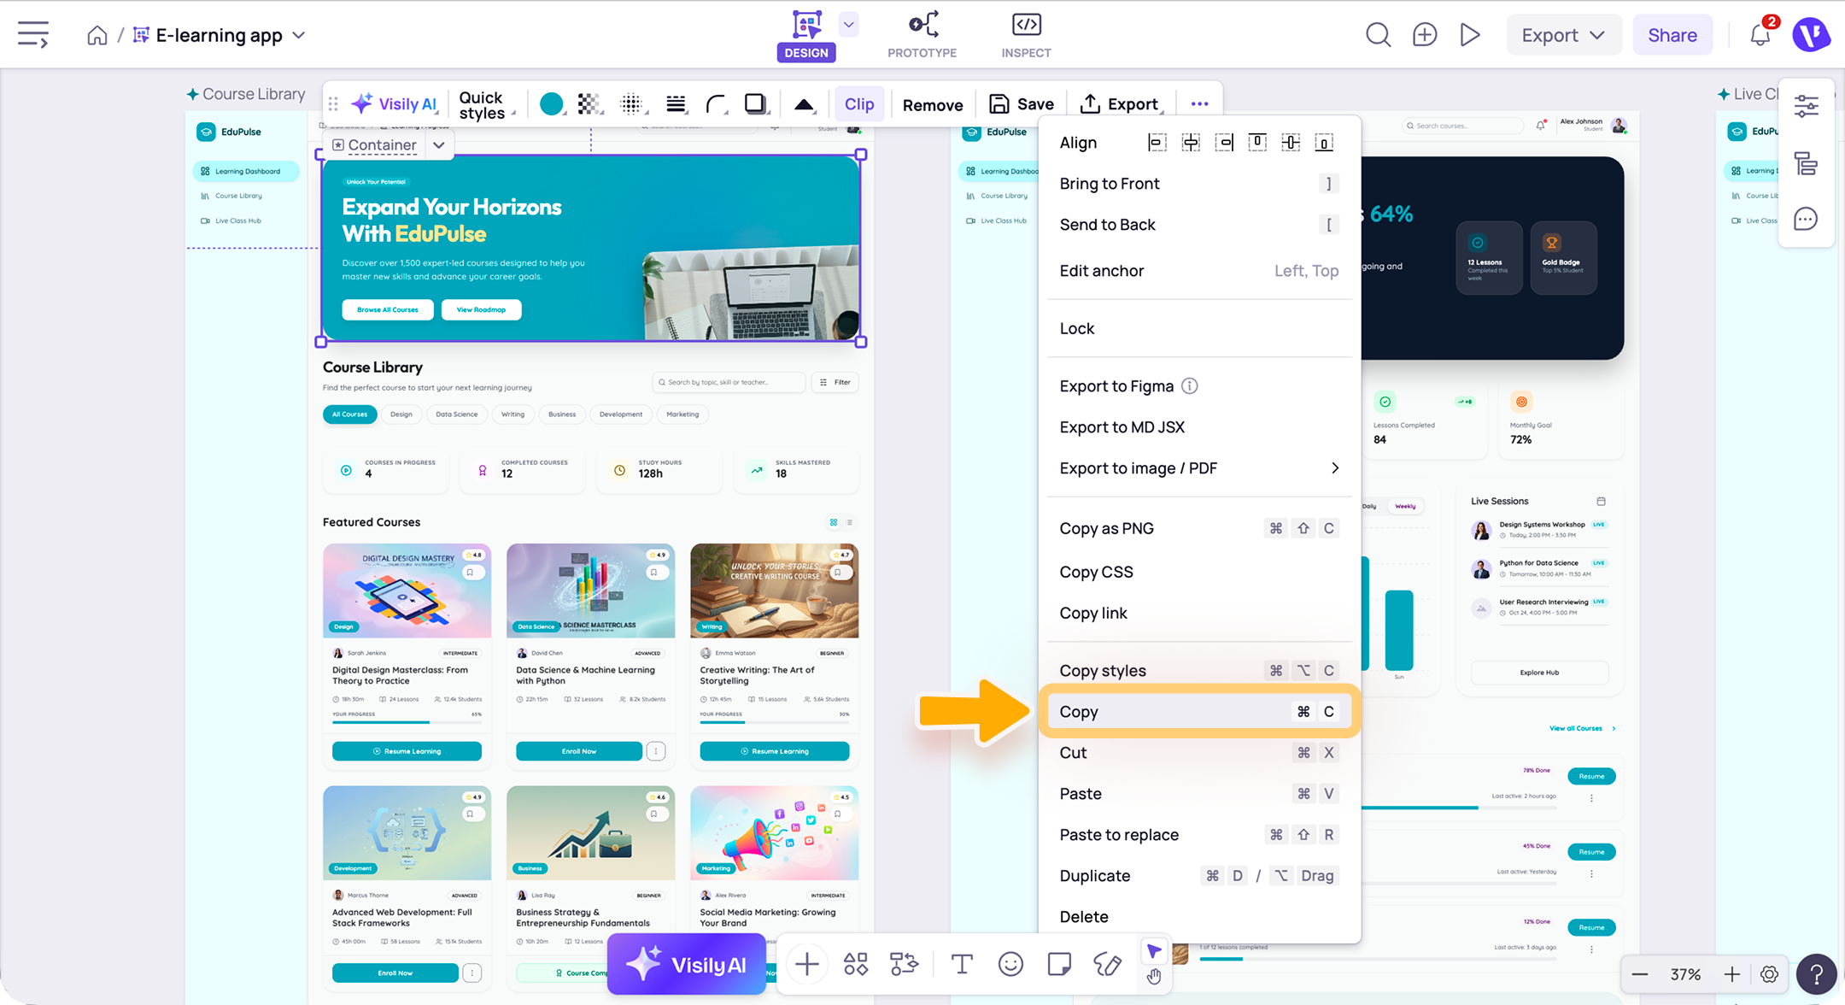Select the sticky note tool
The height and width of the screenshot is (1005, 1845).
pos(1059,964)
